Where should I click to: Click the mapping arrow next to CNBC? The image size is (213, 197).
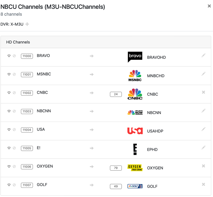point(91,93)
